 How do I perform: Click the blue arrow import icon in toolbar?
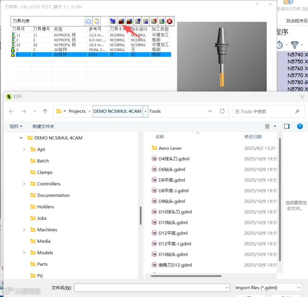click(113, 21)
